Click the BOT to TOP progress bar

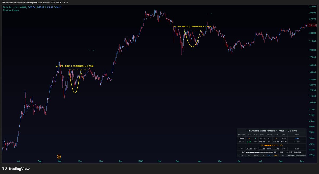pyautogui.click(x=259, y=152)
